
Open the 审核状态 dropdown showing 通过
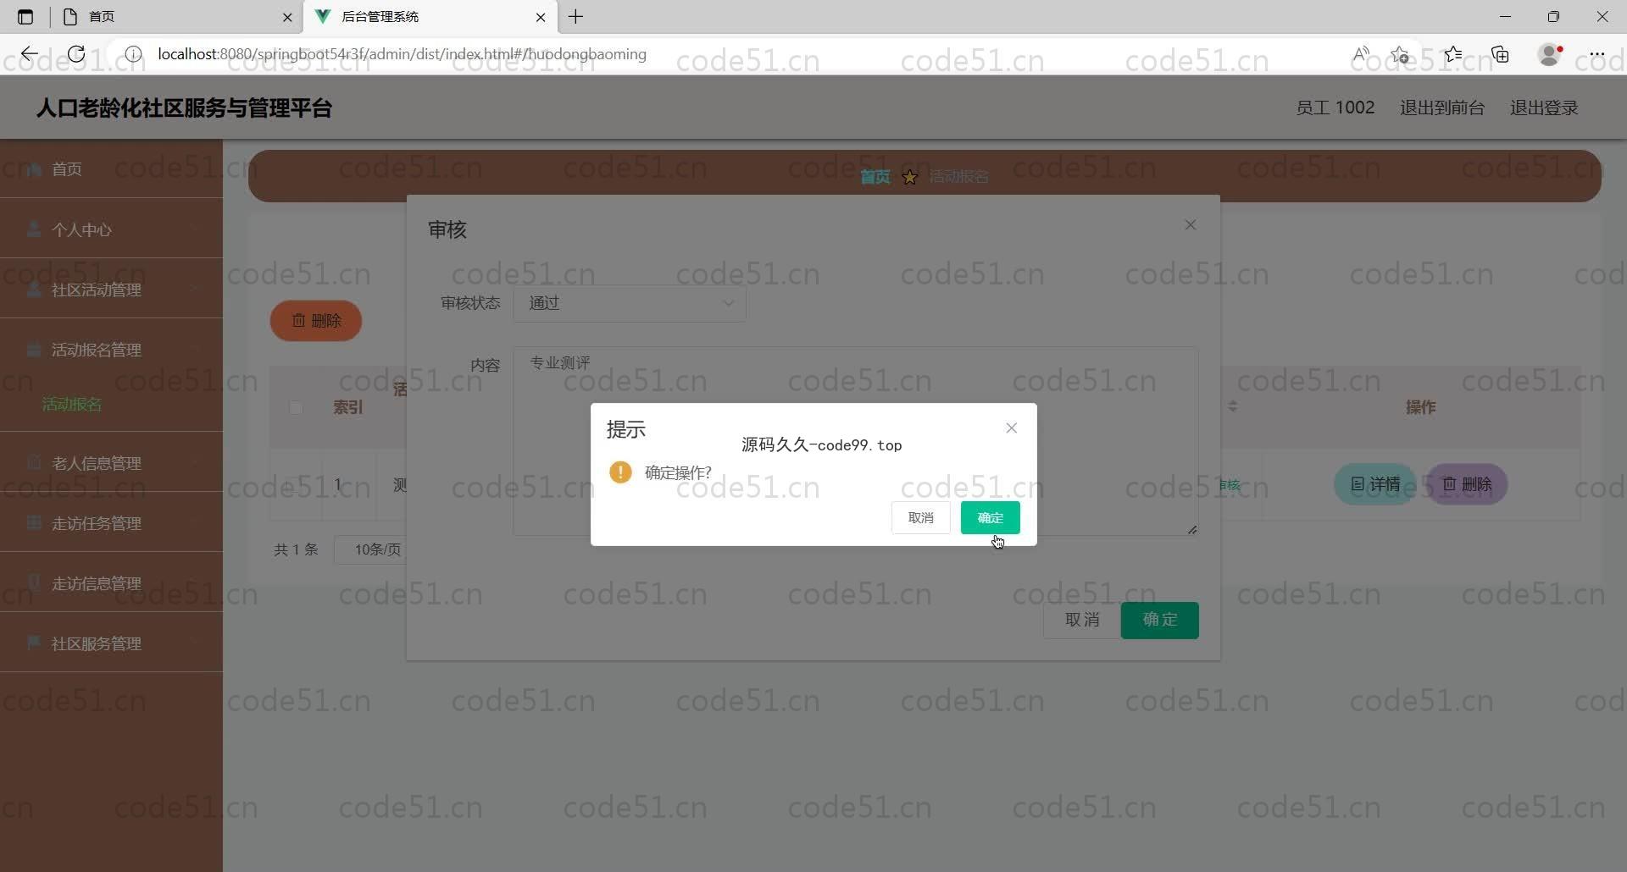(x=630, y=303)
